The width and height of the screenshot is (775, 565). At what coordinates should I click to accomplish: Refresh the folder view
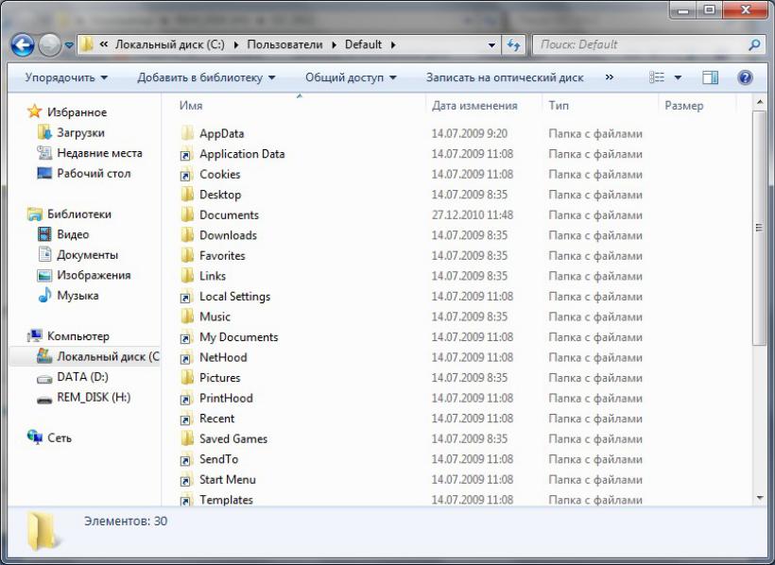[x=513, y=45]
